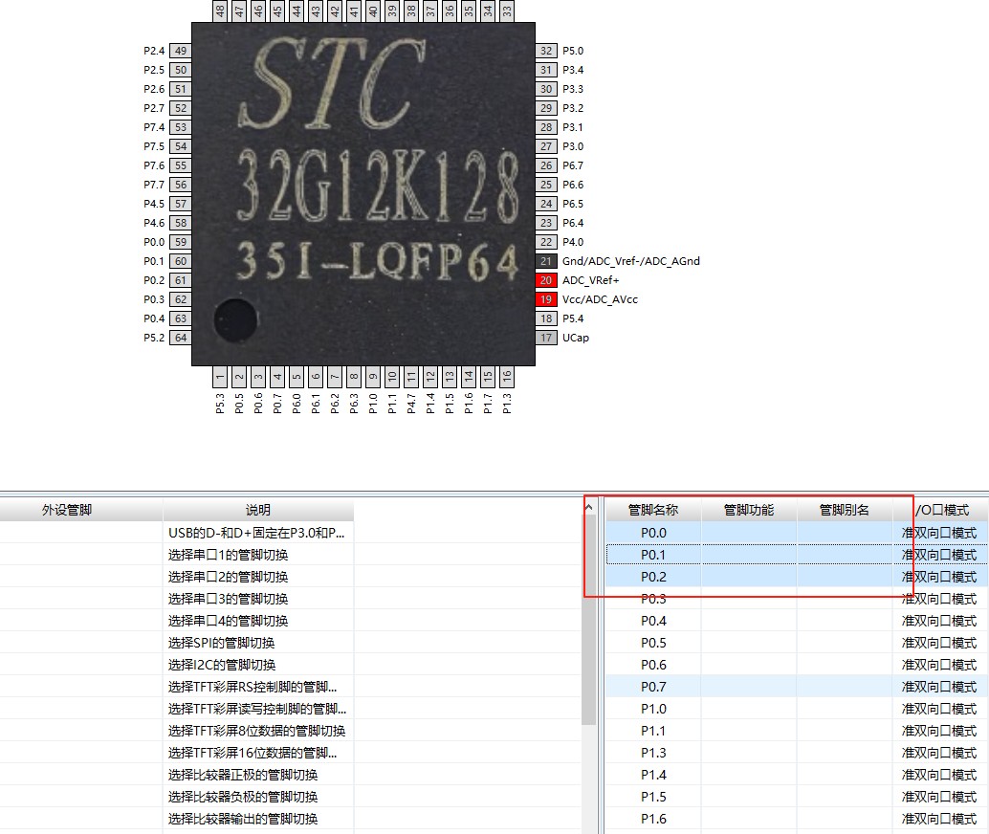Open the I/O mode cell in the P1.5 row
The width and height of the screenshot is (989, 834).
941,797
